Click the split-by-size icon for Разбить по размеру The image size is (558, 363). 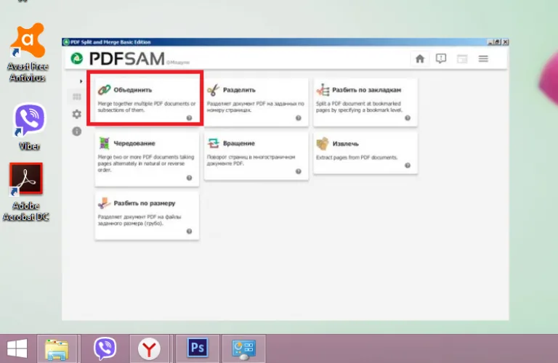[x=105, y=203]
